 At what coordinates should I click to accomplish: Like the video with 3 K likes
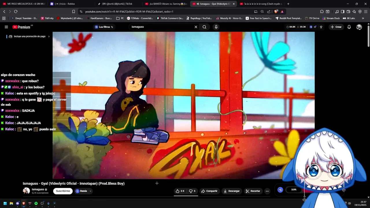(x=180, y=191)
